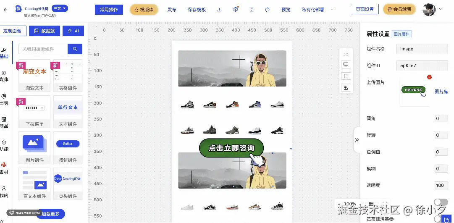Click the drag-handle dots atop the floating canvas toolbar
The height and width of the screenshot is (223, 454).
tap(346, 54)
